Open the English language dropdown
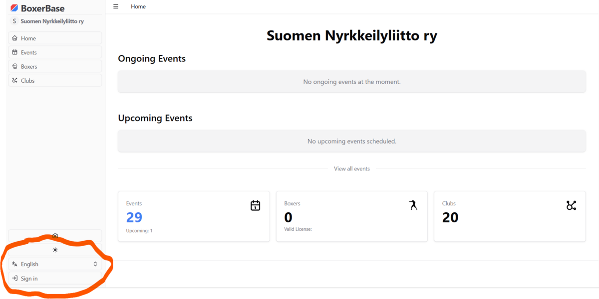Screen dimensions: 599x299 pyautogui.click(x=55, y=264)
